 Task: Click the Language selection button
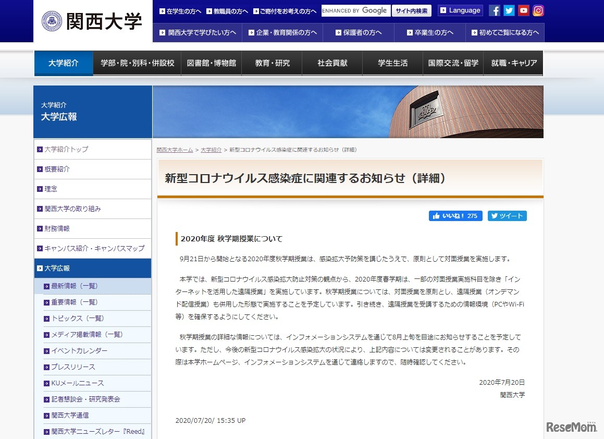(x=460, y=10)
